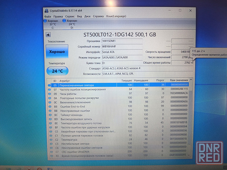This screenshot has height=170, width=227.
Task: Click status circle icon of row BE
Action: (50, 123)
